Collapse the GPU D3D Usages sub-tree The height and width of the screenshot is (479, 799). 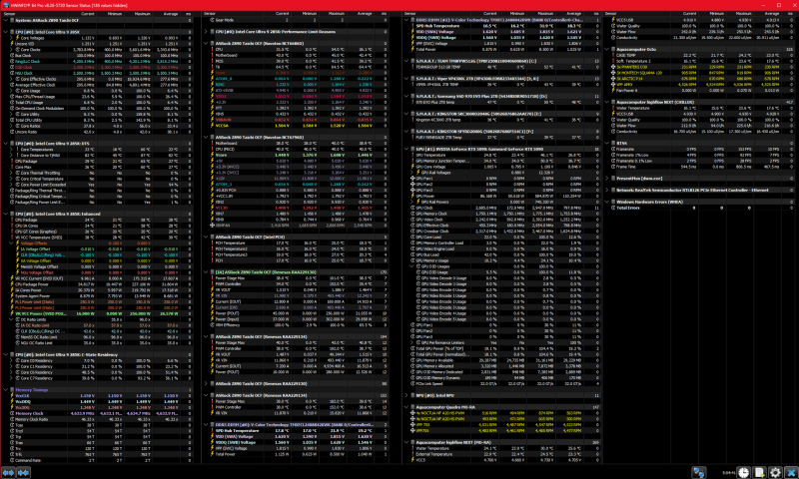pyautogui.click(x=412, y=266)
